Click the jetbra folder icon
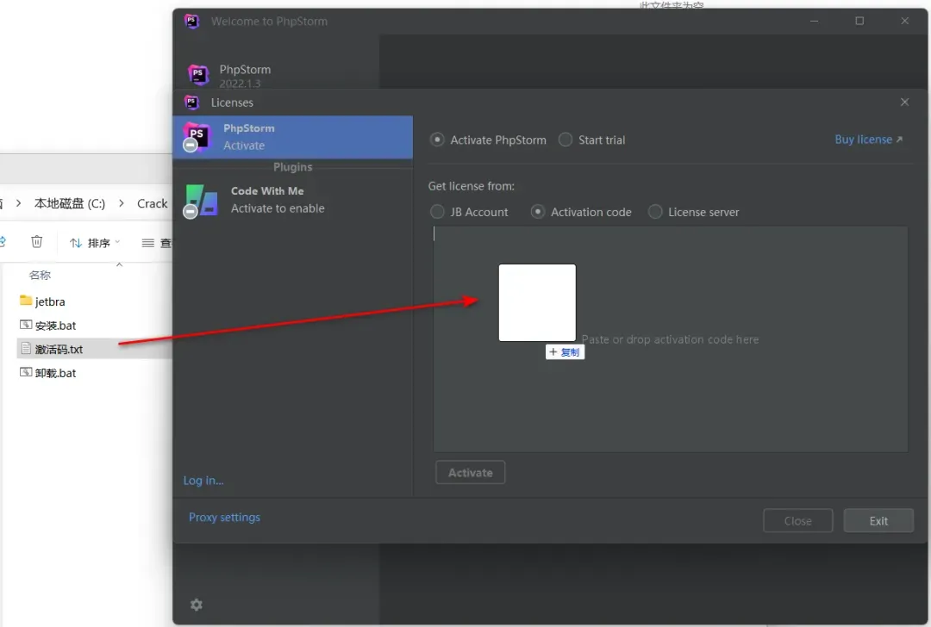The height and width of the screenshot is (627, 931). click(x=26, y=301)
